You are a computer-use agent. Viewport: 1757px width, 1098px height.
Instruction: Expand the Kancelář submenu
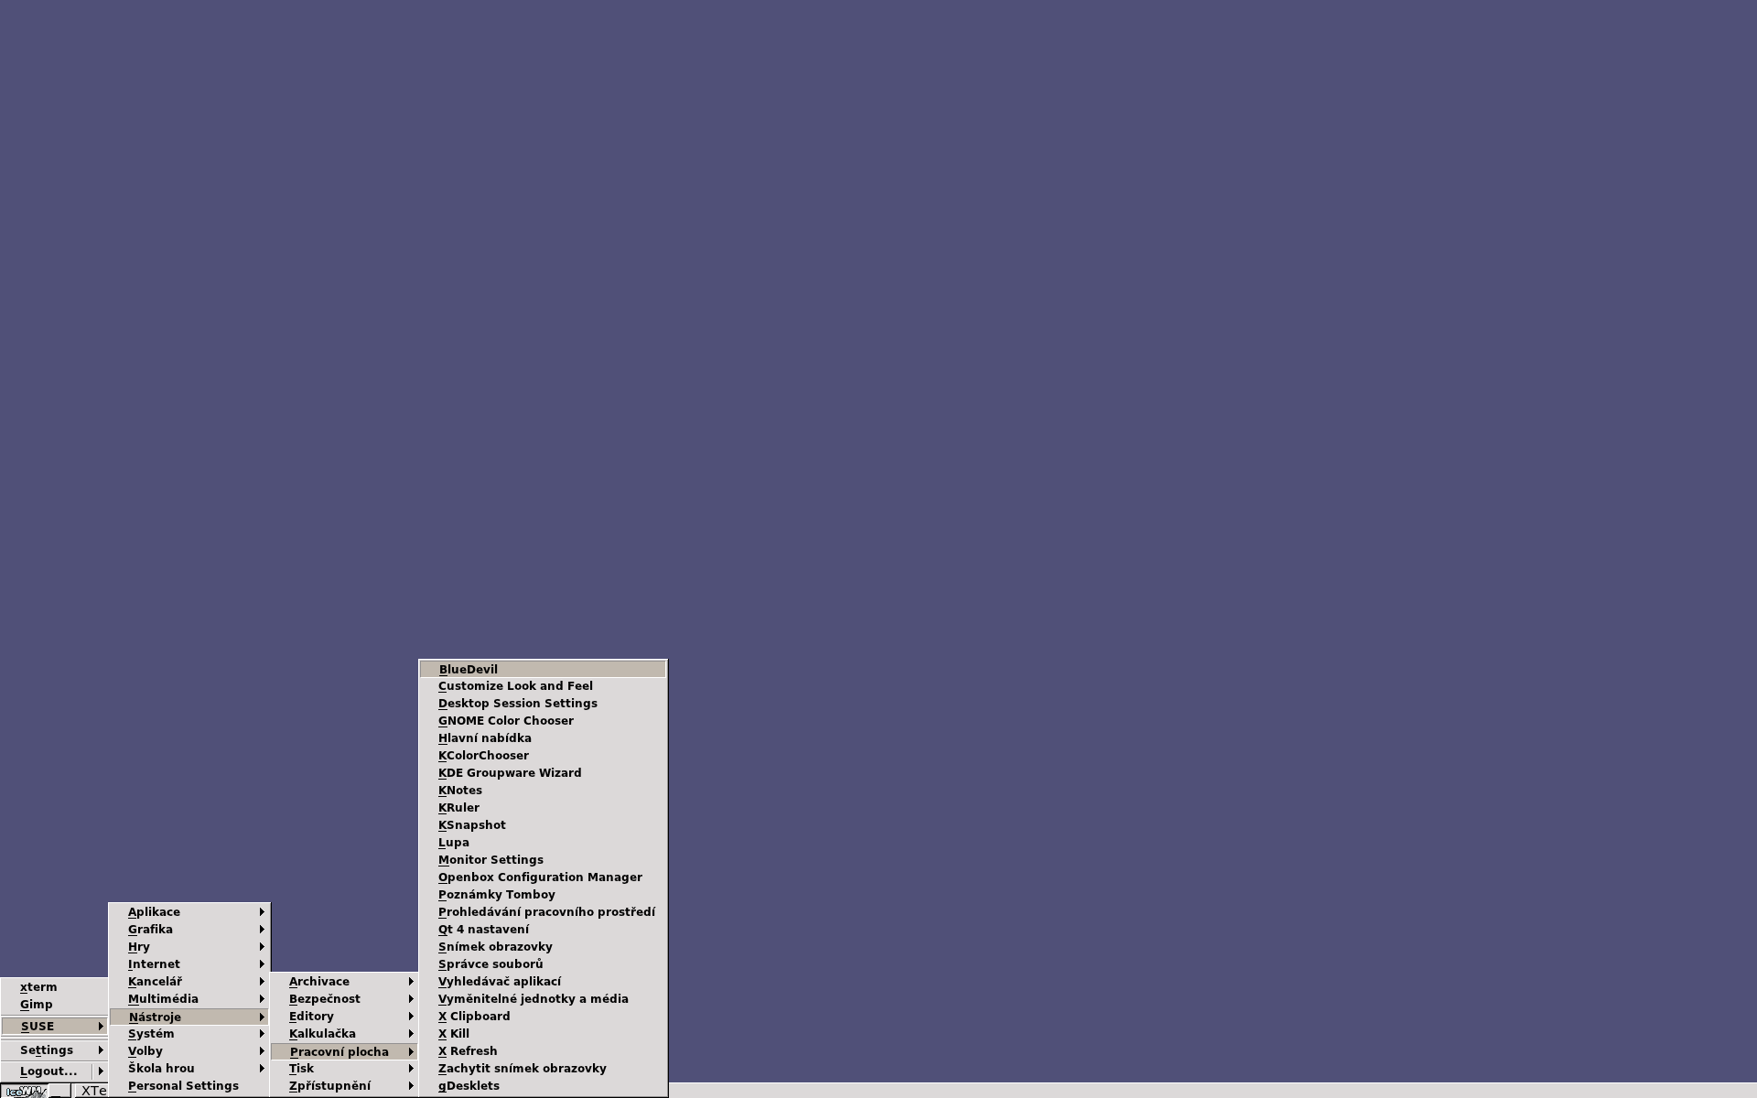189,982
